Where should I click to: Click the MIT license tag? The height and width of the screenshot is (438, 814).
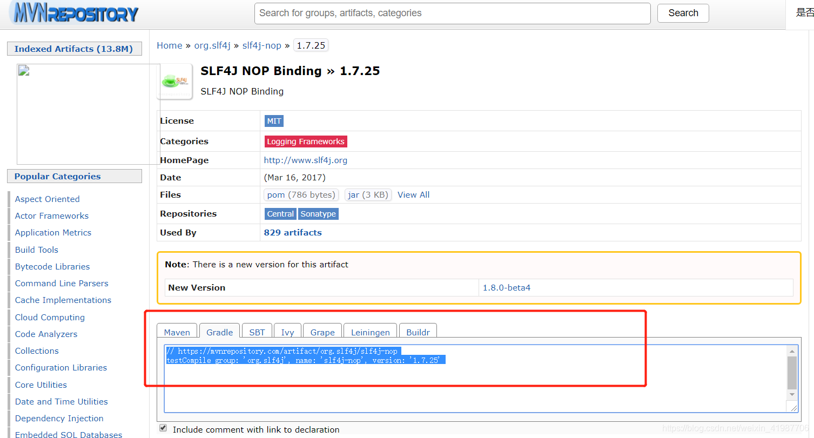[x=274, y=121]
